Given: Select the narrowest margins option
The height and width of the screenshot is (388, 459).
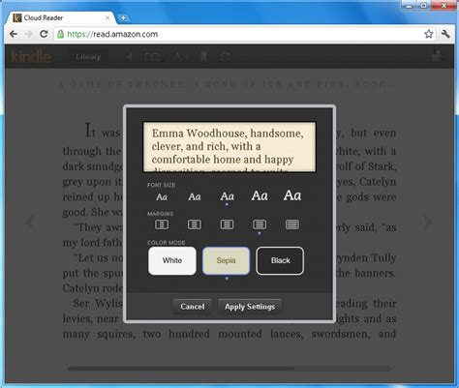Looking at the screenshot, I should (292, 224).
